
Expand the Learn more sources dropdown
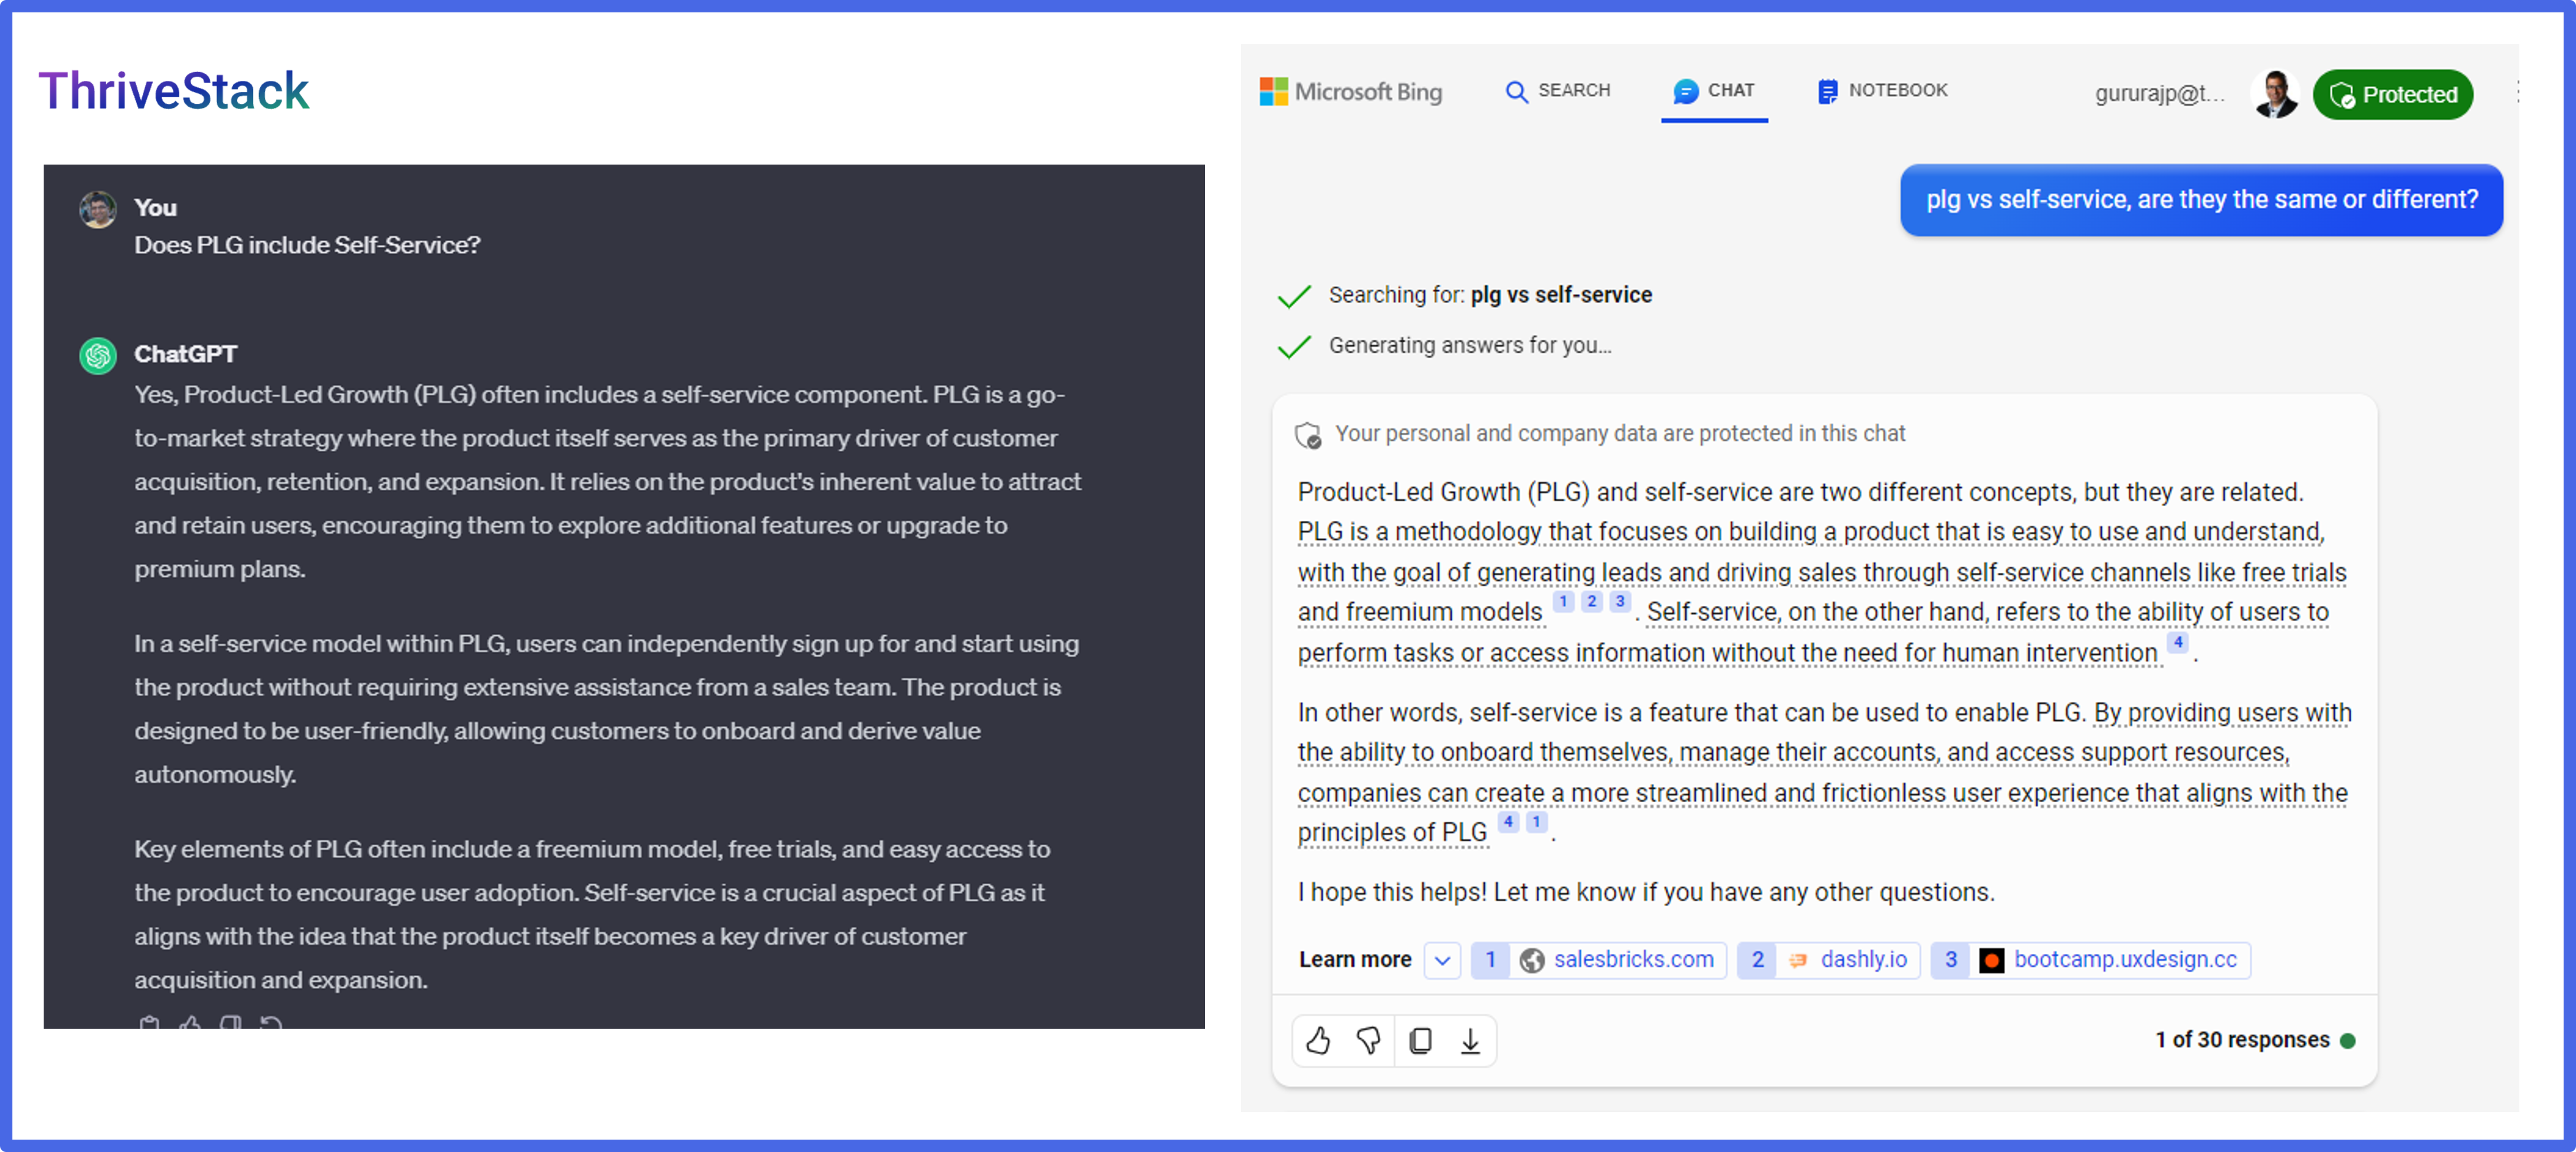point(1442,960)
